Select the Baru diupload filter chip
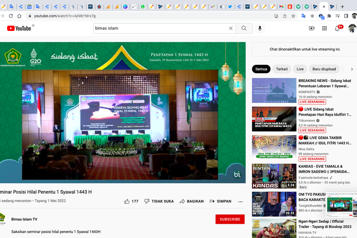This screenshot has height=238, width=357. pyautogui.click(x=326, y=69)
